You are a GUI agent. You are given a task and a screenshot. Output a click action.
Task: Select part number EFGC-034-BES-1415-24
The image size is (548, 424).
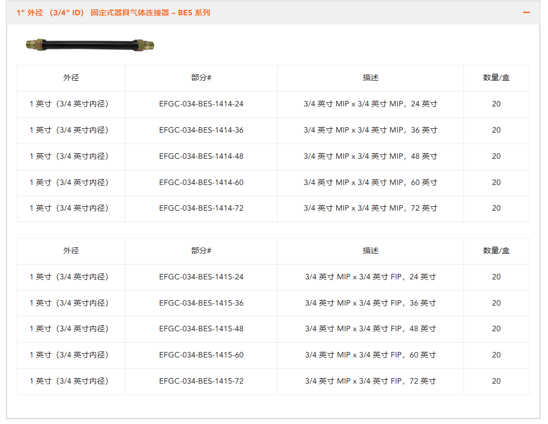point(201,277)
